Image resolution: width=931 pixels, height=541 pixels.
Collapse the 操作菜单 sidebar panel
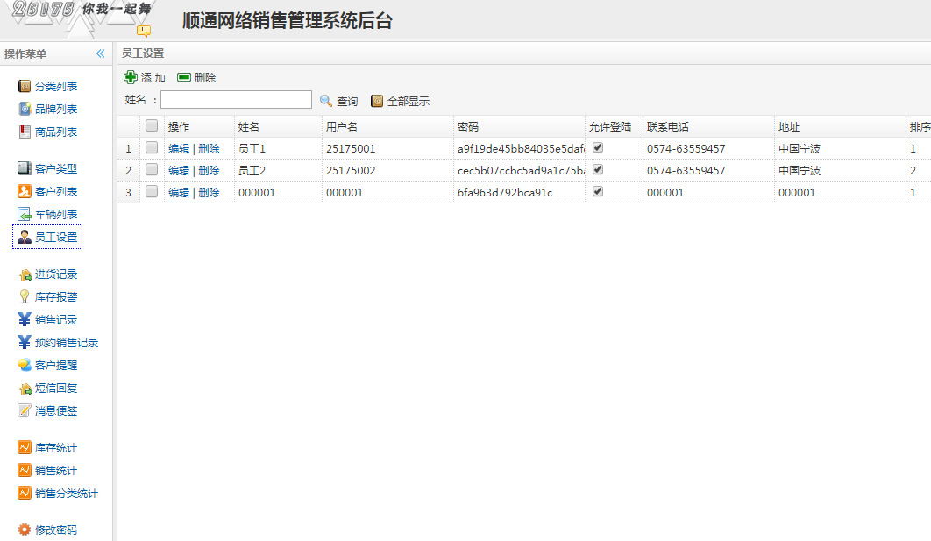[x=100, y=53]
